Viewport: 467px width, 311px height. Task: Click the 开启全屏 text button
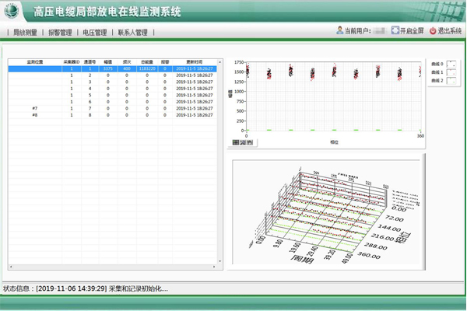pos(413,31)
